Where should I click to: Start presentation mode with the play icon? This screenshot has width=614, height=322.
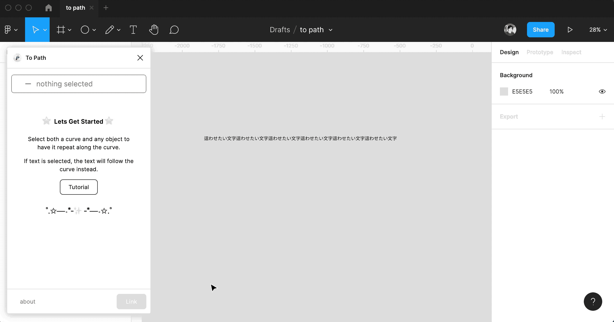(x=570, y=30)
